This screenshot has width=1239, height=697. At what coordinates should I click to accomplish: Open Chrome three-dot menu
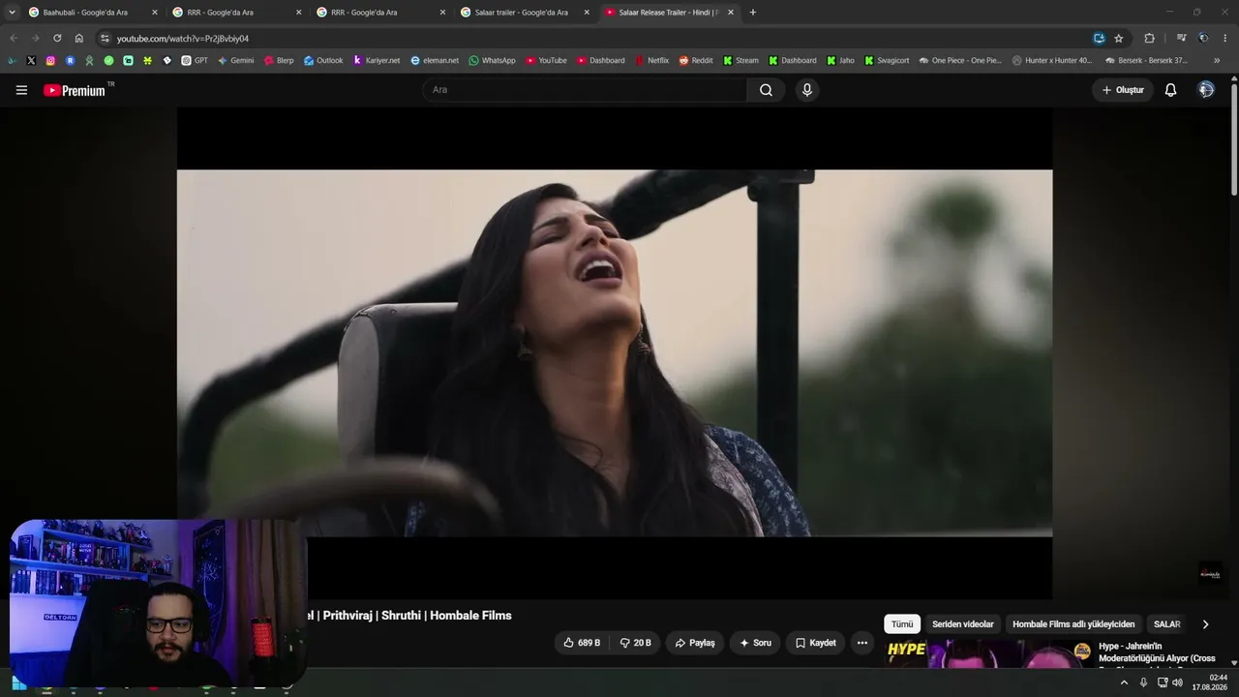click(x=1224, y=39)
